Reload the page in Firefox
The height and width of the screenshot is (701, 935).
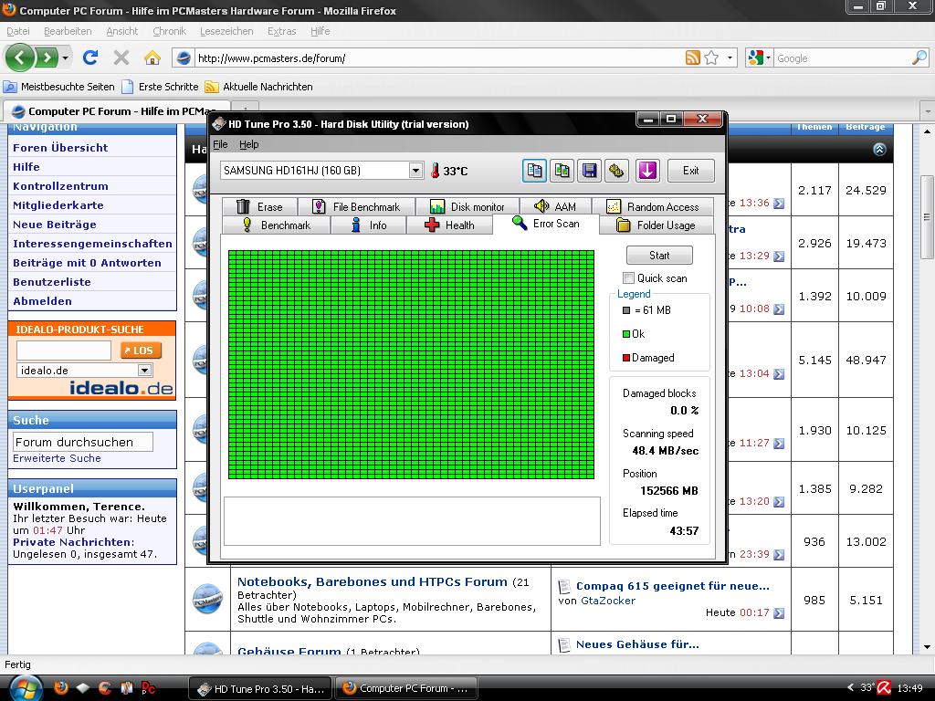click(90, 58)
